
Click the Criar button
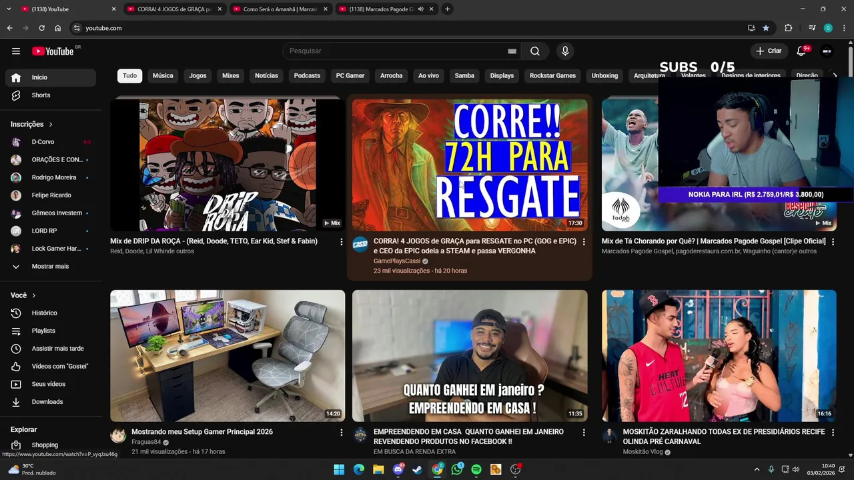pos(769,51)
